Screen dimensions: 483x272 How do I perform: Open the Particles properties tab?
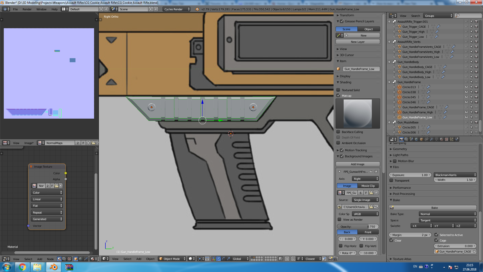click(452, 139)
